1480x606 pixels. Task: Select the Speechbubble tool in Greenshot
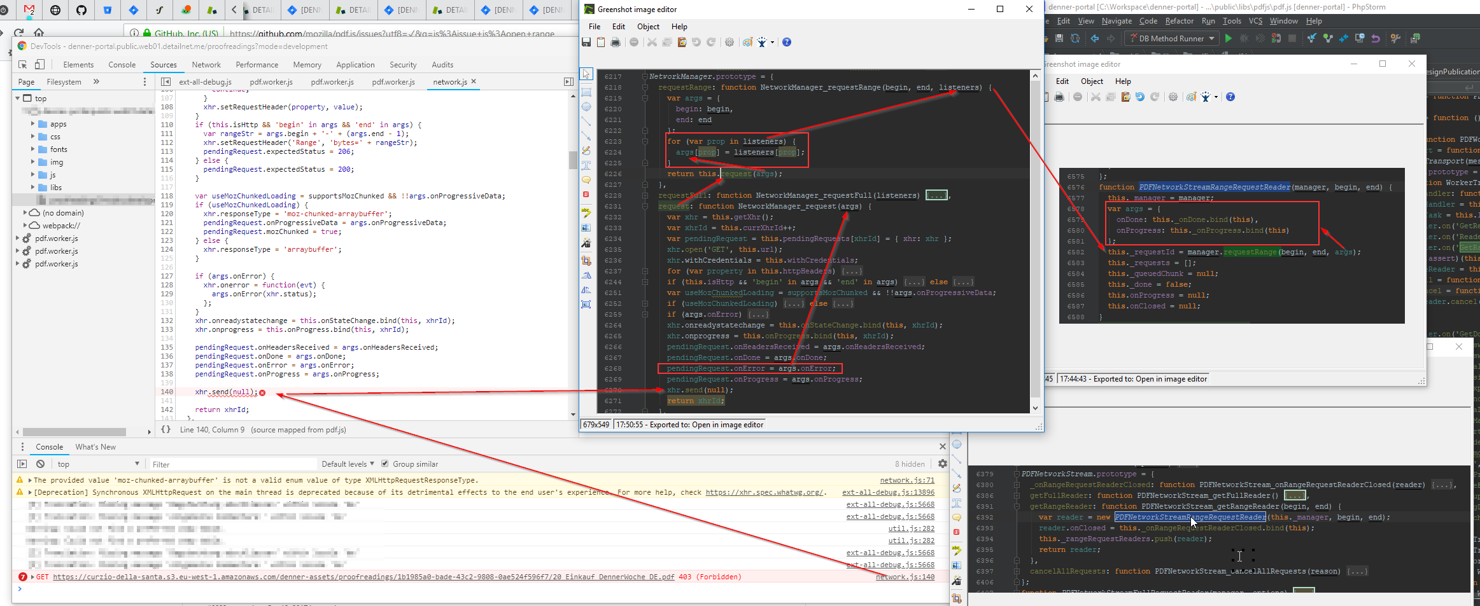586,180
